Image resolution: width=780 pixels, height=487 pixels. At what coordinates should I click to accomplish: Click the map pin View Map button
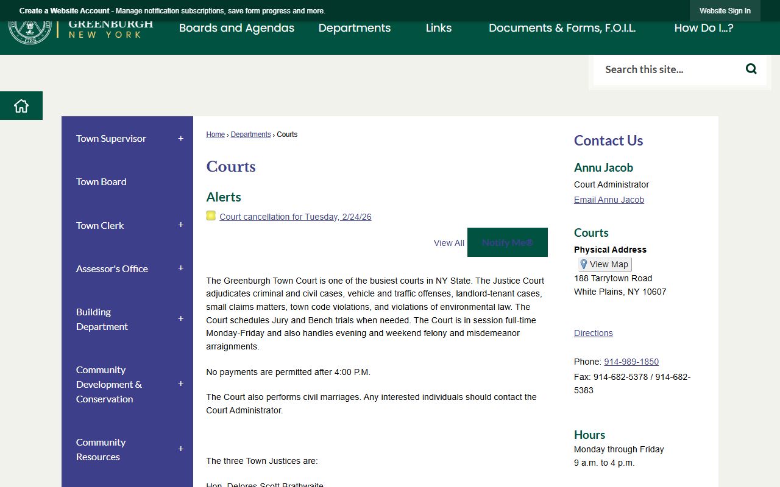[604, 264]
